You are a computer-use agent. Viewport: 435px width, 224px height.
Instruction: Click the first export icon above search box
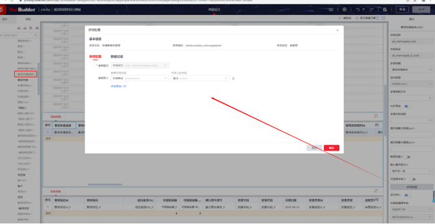click(x=19, y=28)
